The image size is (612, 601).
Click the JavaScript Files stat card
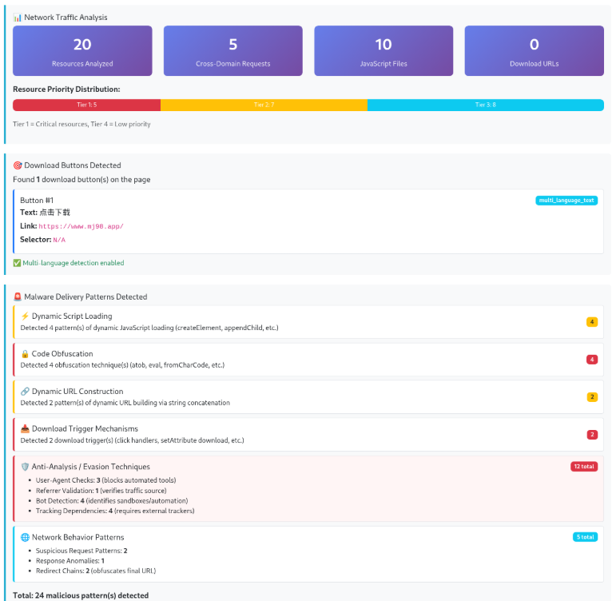[383, 51]
